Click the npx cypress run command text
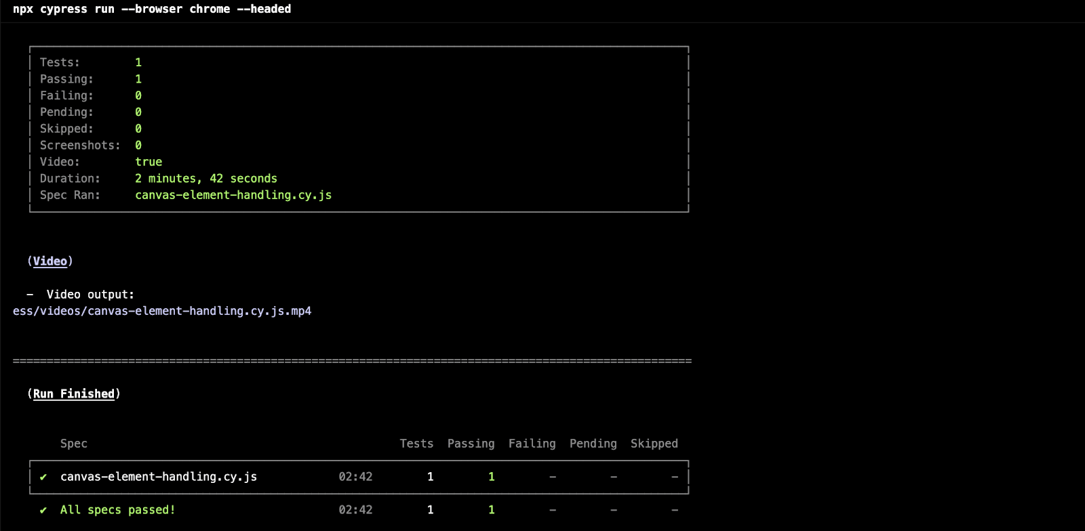 click(152, 9)
